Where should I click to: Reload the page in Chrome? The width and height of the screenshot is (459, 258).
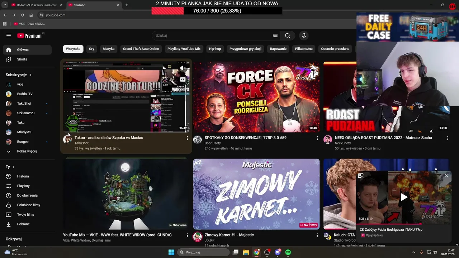22,15
